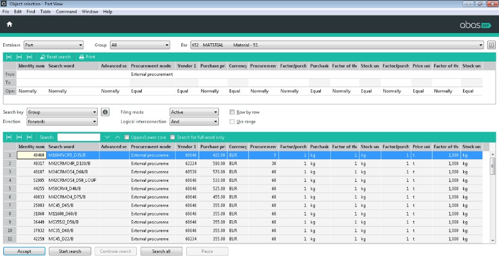Click second column-width icon in search criteria toolbar
Image resolution: width=499 pixels, height=256 pixels.
tap(19, 57)
